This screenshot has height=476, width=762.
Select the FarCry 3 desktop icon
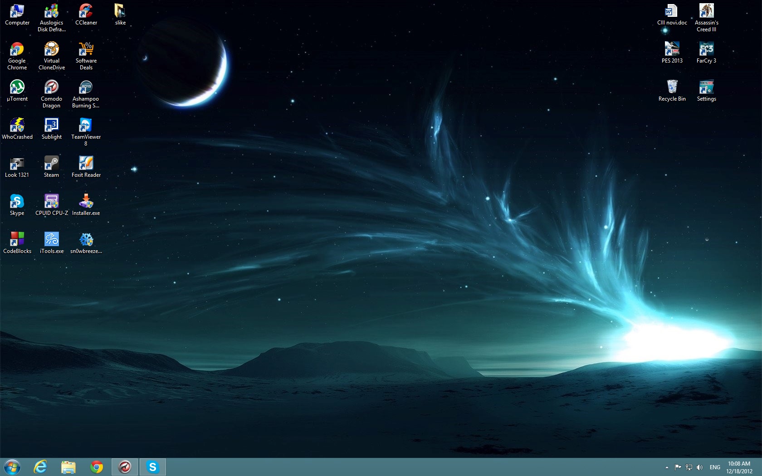tap(707, 53)
